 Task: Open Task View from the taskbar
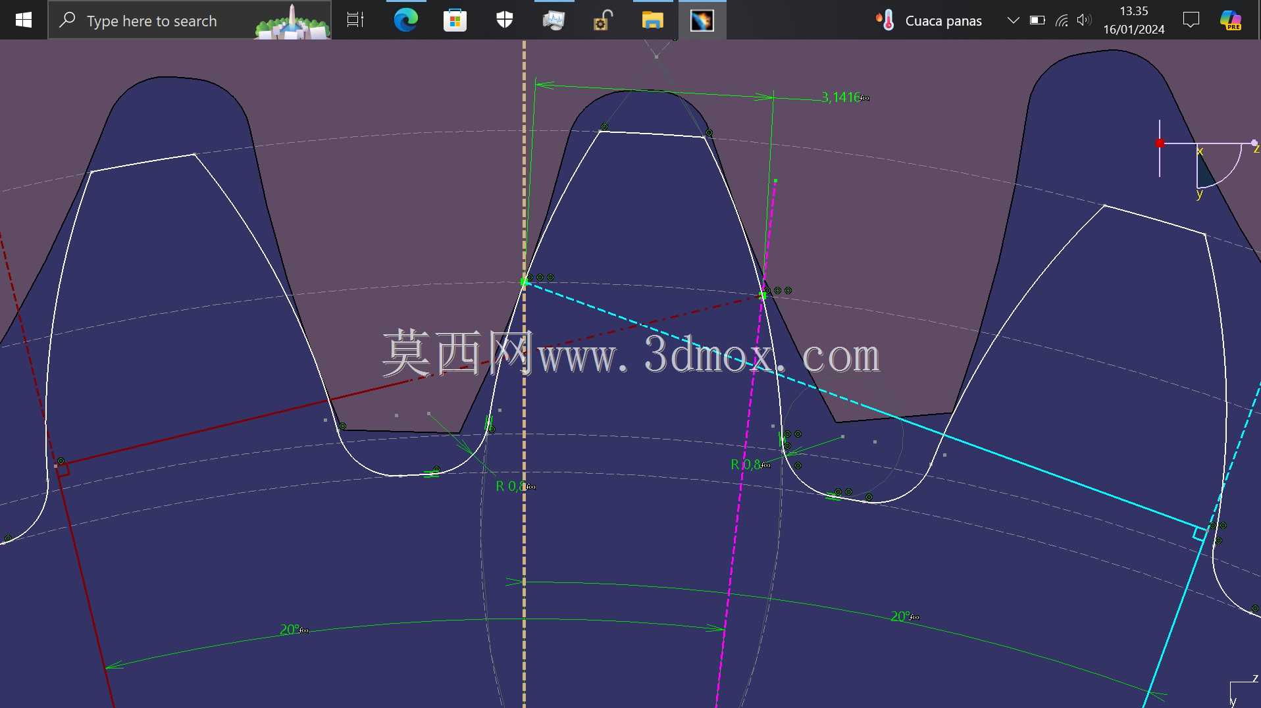pyautogui.click(x=355, y=20)
